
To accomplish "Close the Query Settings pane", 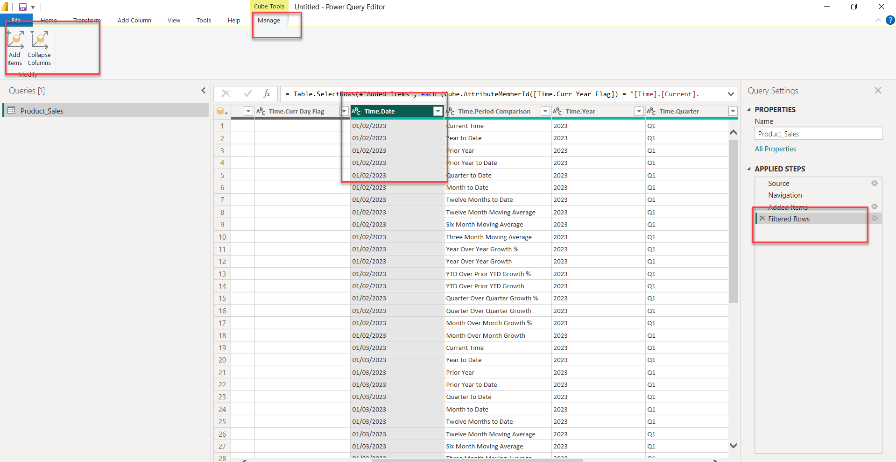I will [878, 91].
